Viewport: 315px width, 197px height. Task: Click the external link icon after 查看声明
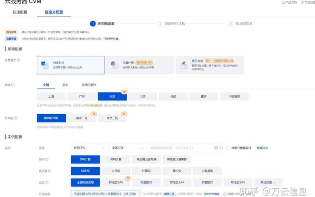(x=117, y=39)
